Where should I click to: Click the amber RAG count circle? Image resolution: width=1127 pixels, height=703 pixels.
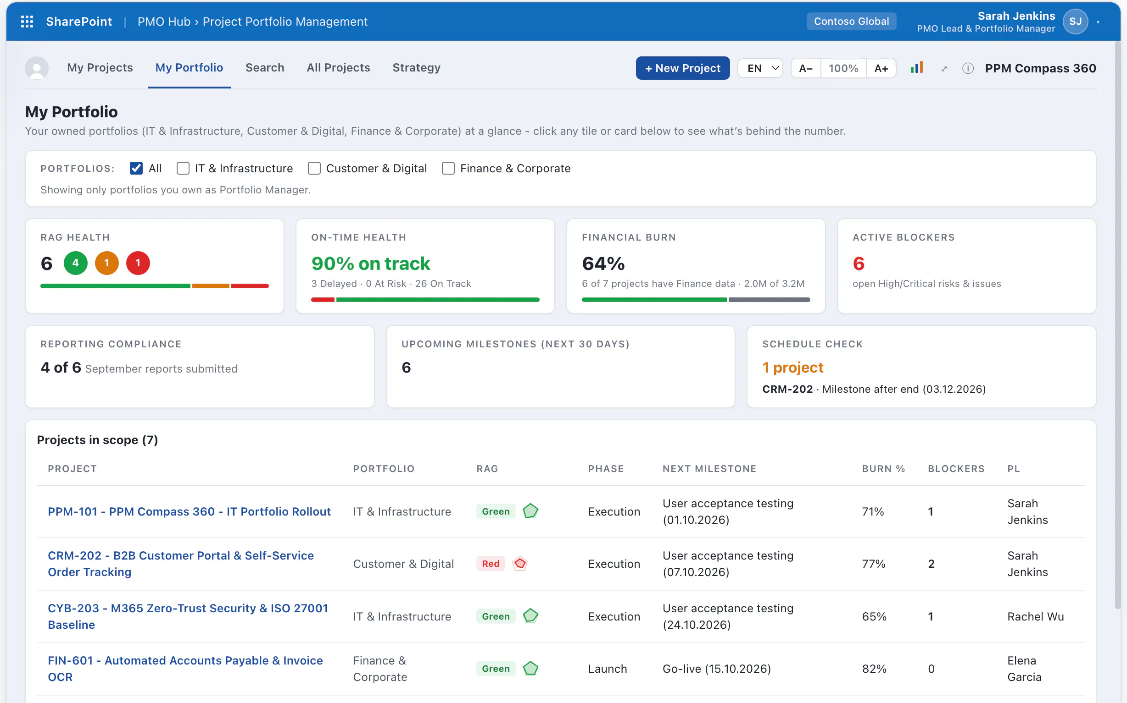tap(106, 263)
